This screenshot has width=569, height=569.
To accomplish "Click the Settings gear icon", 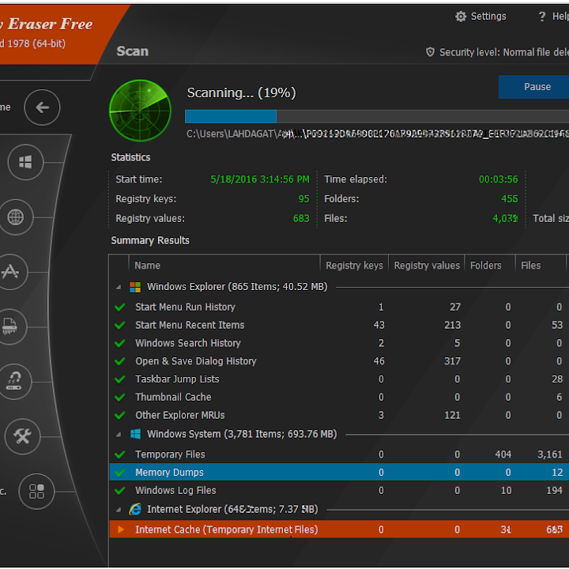I will 461,17.
